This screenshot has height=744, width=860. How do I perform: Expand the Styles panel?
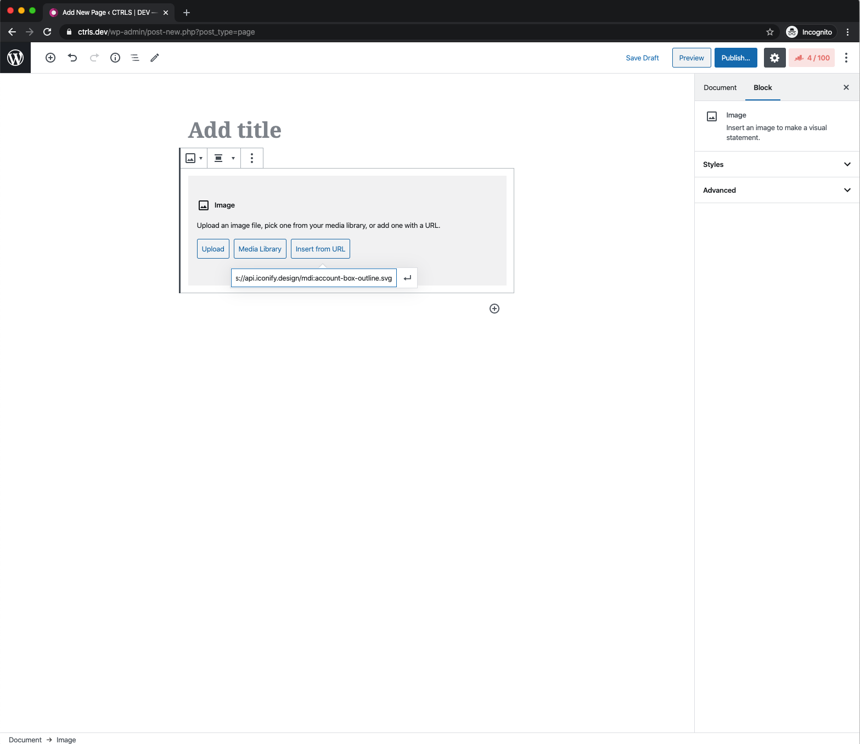pos(777,164)
